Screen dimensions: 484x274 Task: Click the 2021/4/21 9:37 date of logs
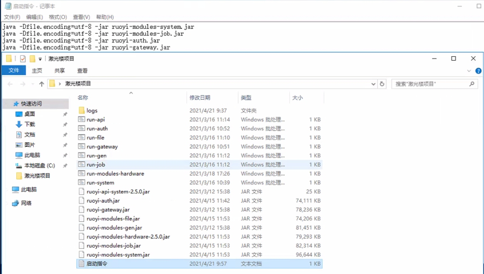click(x=208, y=110)
